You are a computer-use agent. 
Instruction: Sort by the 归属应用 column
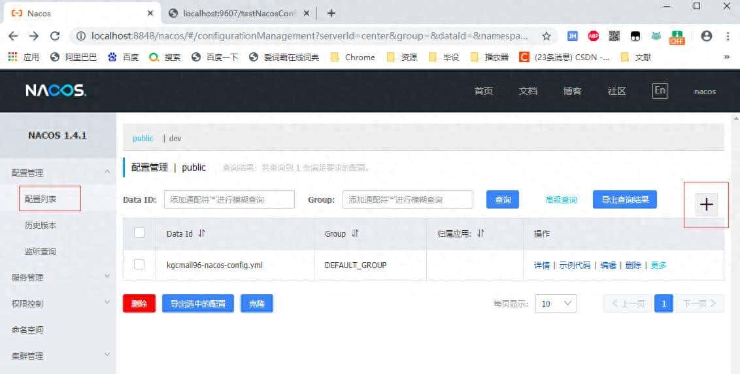click(480, 233)
